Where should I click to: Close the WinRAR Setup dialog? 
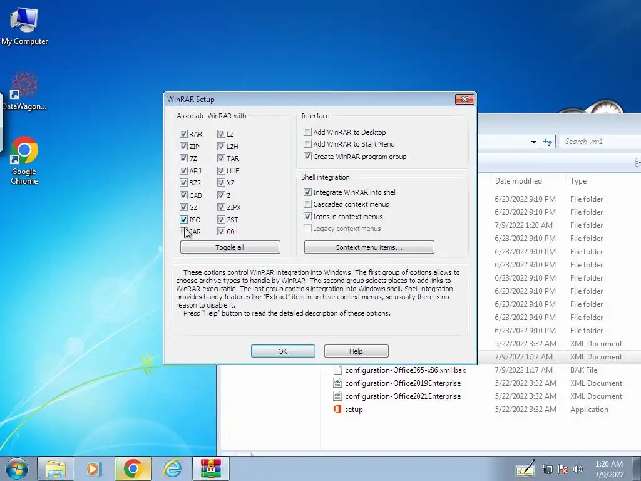tap(464, 99)
